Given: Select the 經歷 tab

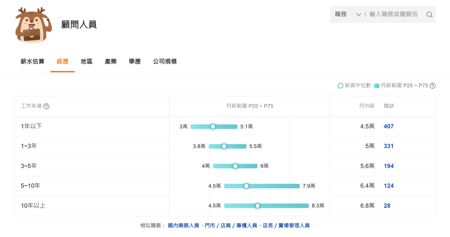Looking at the screenshot, I should [62, 61].
